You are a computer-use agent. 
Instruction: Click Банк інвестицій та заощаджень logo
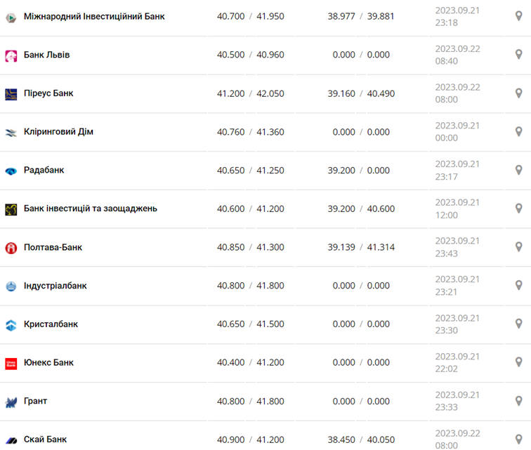click(11, 209)
